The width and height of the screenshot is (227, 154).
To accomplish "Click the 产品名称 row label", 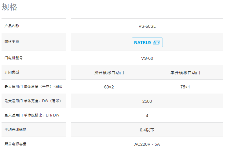I will [x=12, y=26].
